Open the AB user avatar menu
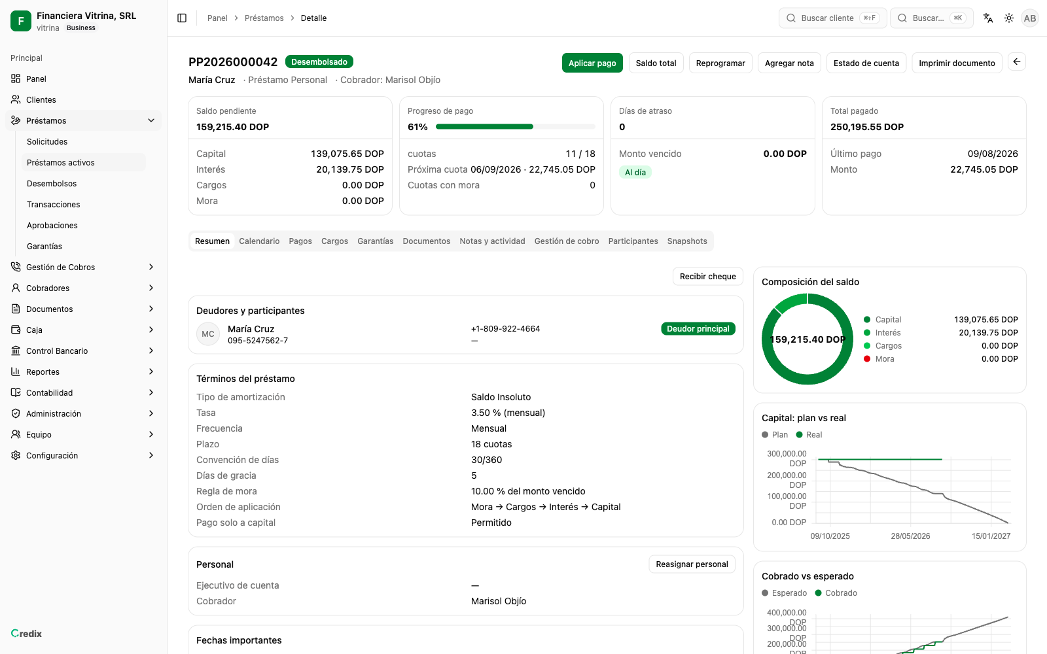This screenshot has width=1047, height=654. [1030, 18]
